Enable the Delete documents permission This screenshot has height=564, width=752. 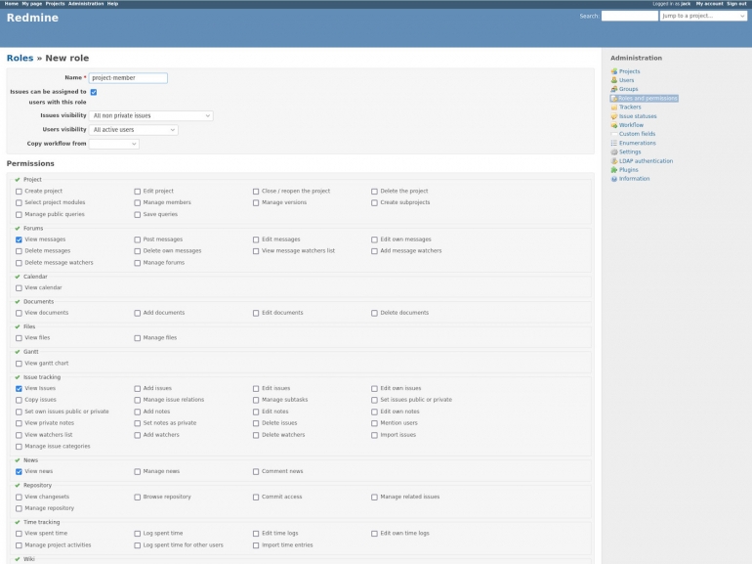374,314
